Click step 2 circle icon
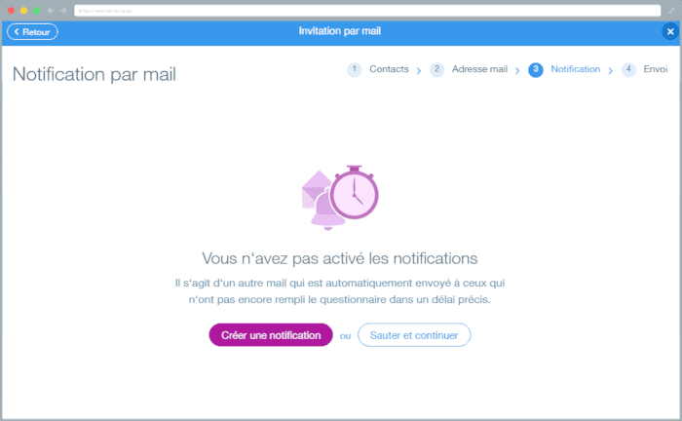 pos(436,69)
